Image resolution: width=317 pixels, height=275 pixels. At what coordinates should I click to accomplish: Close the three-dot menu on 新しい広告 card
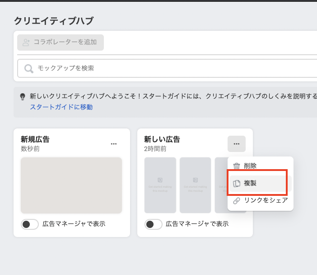point(237,144)
